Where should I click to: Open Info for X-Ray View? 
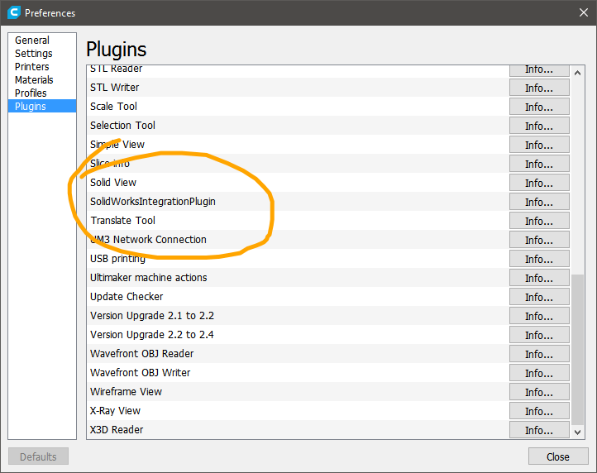click(539, 411)
